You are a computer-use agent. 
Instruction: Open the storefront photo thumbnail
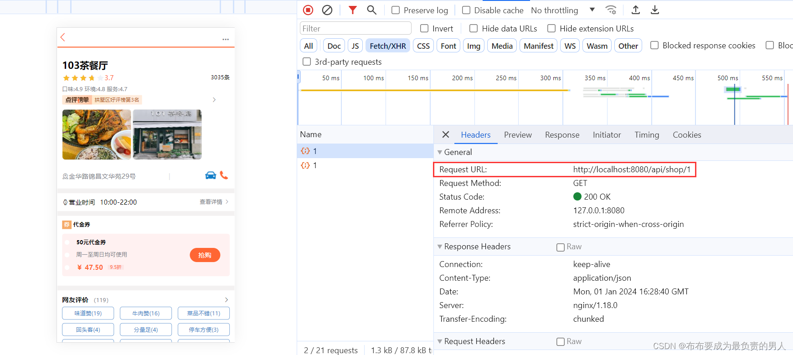[x=167, y=134]
